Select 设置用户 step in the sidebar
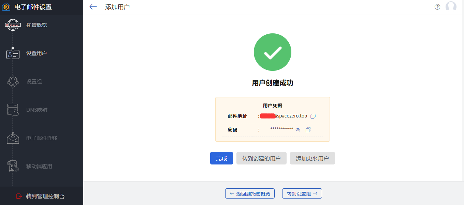The width and height of the screenshot is (464, 205). tap(37, 53)
